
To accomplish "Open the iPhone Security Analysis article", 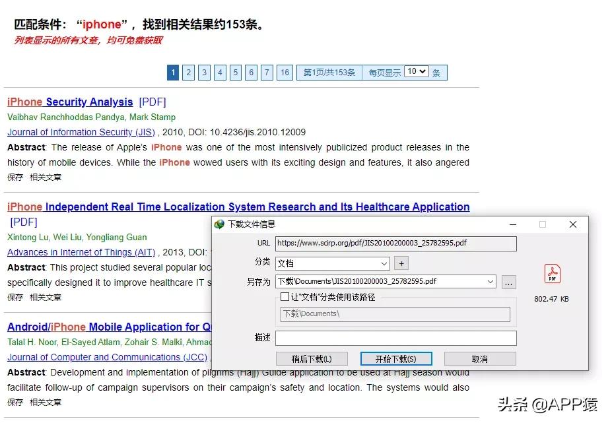I will click(69, 102).
